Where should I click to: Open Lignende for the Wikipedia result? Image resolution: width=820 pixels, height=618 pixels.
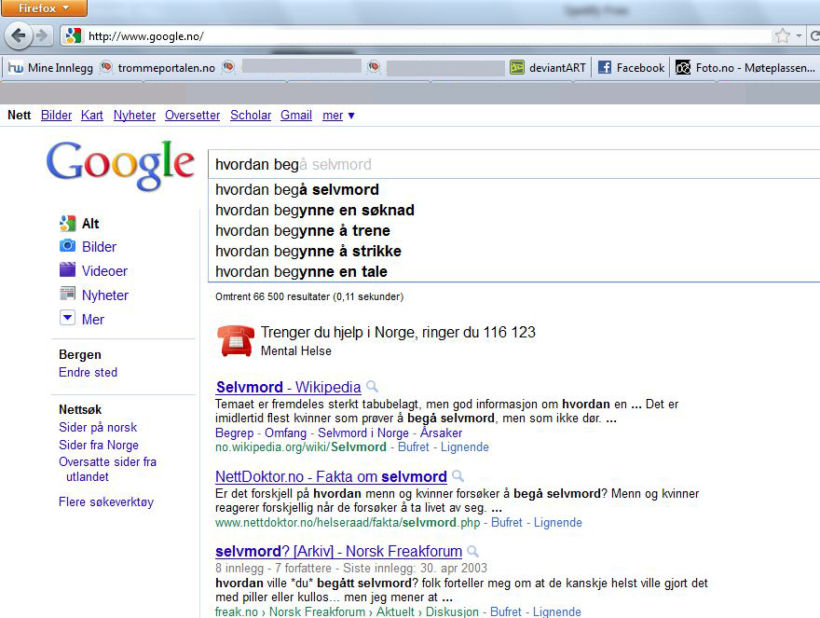click(465, 446)
